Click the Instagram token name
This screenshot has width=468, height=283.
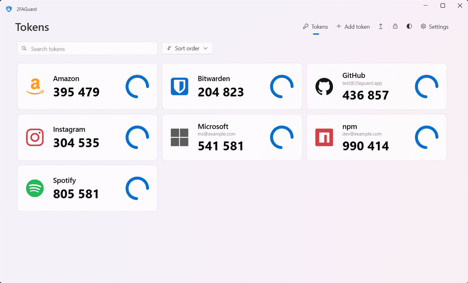point(69,129)
